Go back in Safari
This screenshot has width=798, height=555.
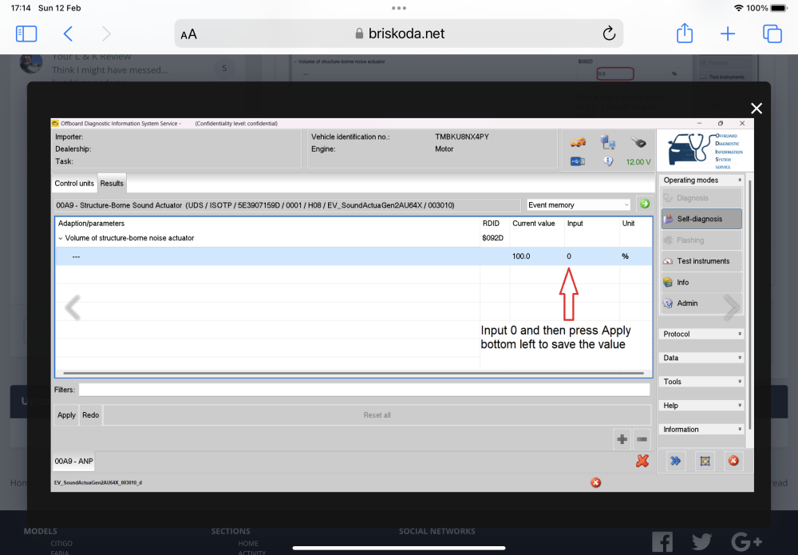(68, 34)
